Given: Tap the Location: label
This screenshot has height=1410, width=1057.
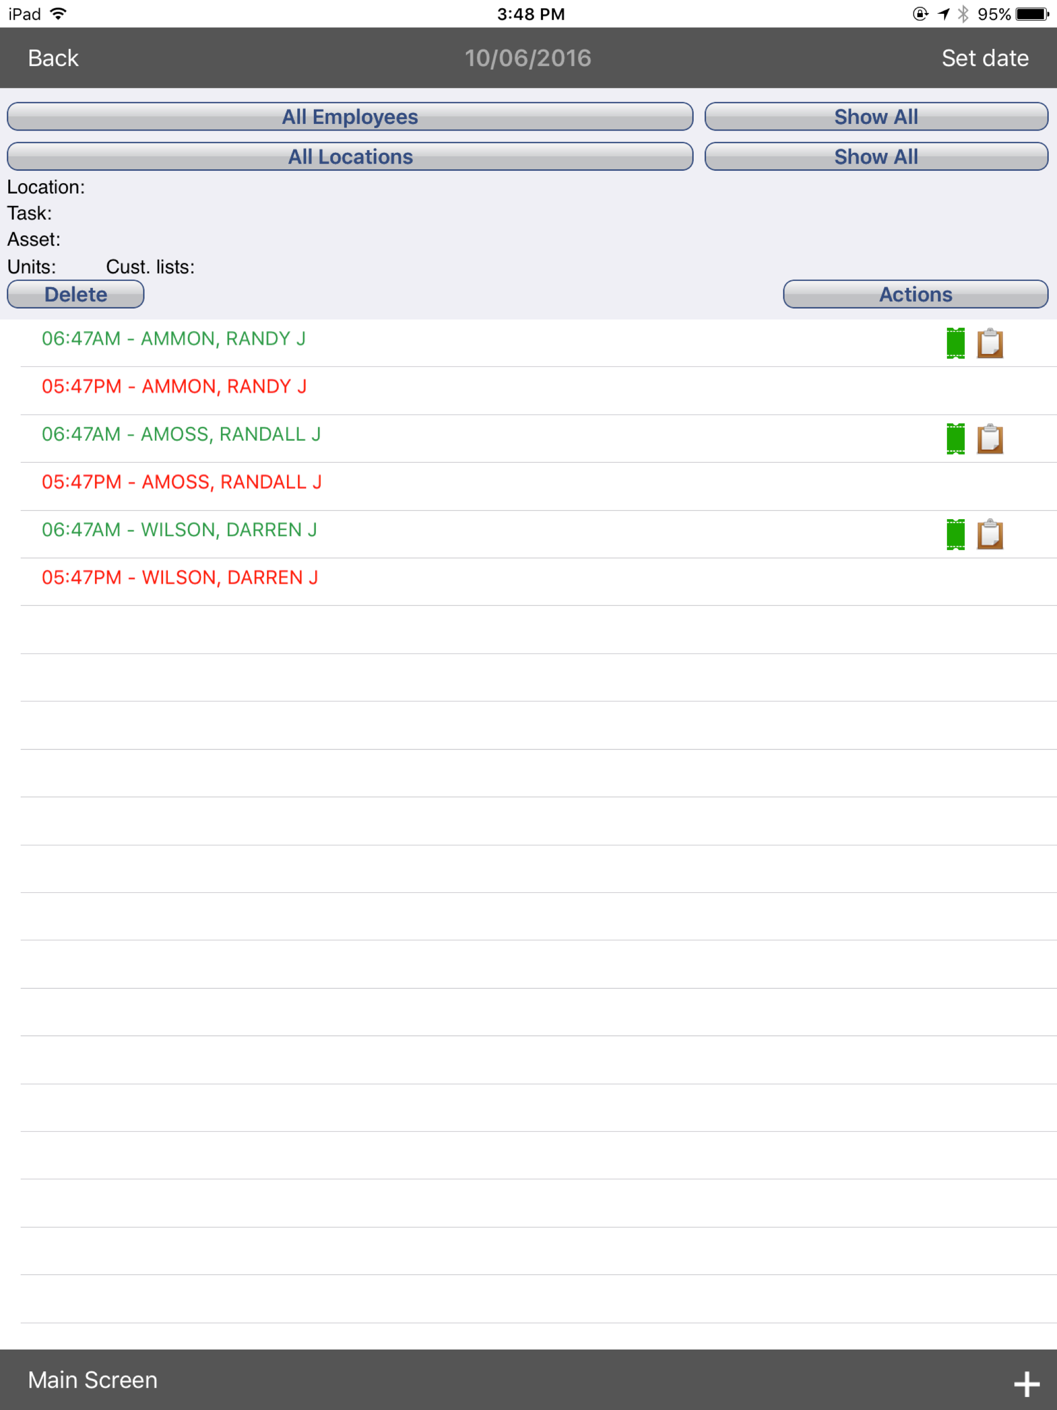Looking at the screenshot, I should tap(46, 187).
